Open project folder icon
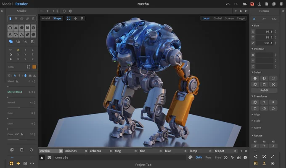The width and height of the screenshot is (286, 168). point(245,4)
